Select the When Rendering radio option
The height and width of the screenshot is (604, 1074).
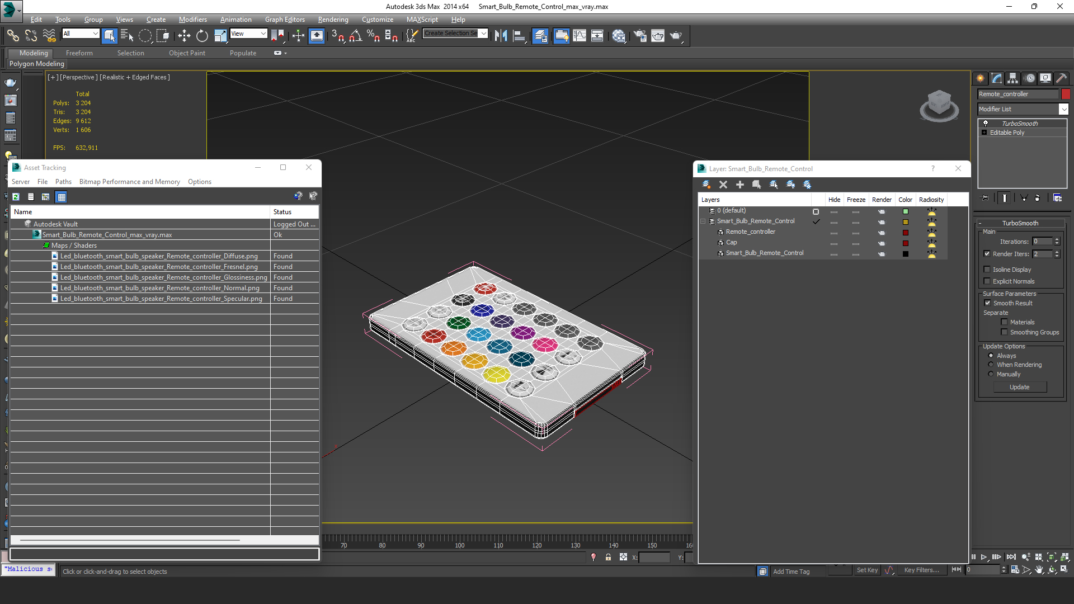tap(991, 365)
